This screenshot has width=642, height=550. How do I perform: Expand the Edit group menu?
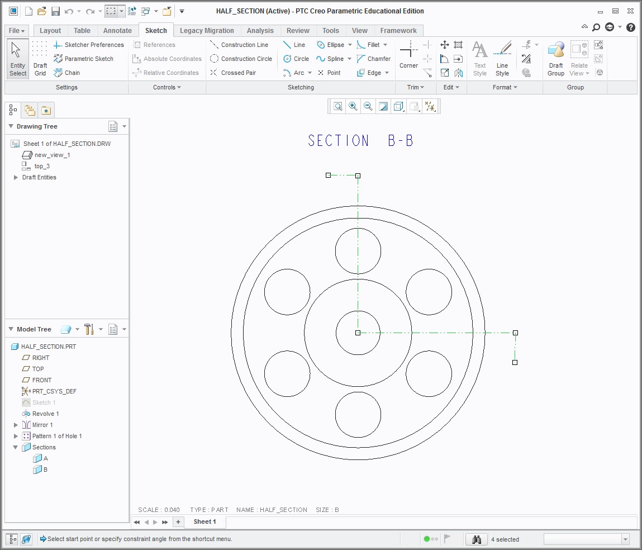[x=451, y=87]
